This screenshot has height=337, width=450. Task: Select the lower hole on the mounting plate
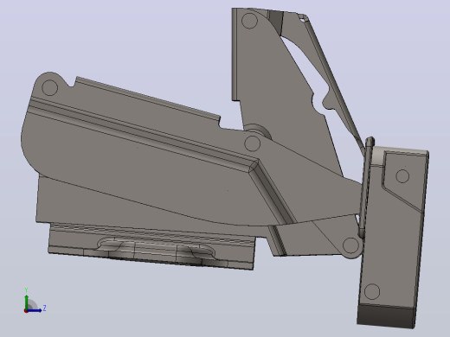(x=372, y=291)
